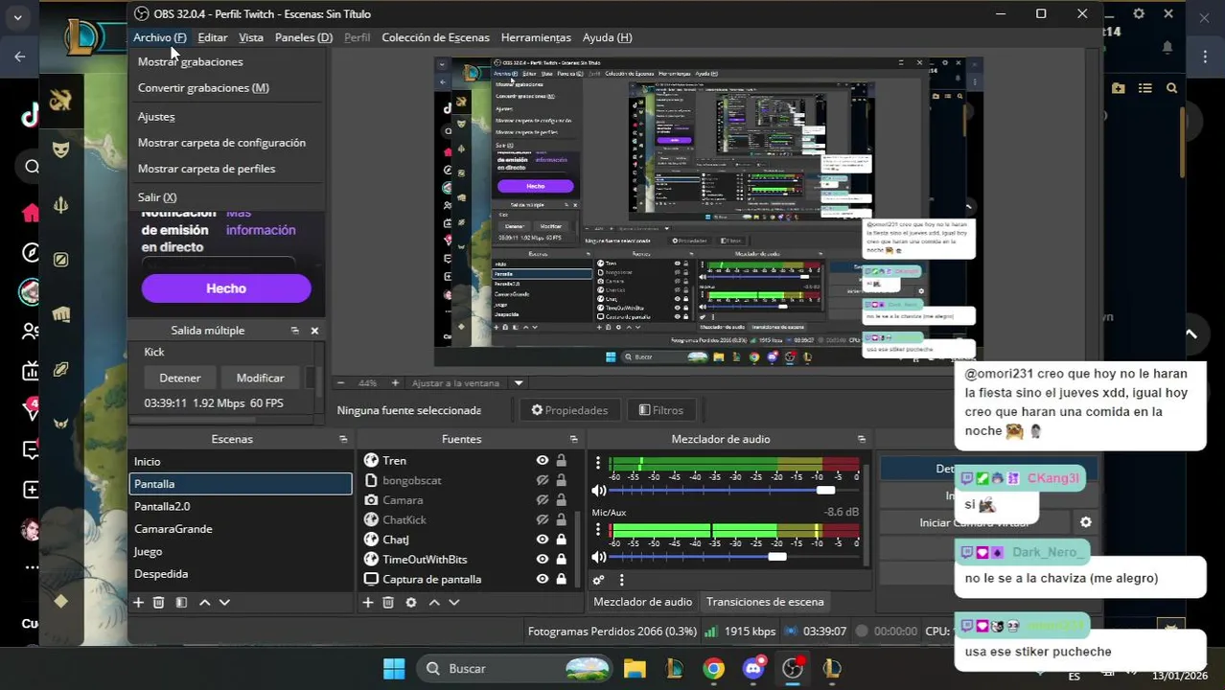This screenshot has height=690, width=1225.
Task: Click the purple Hecho button
Action: 226,288
